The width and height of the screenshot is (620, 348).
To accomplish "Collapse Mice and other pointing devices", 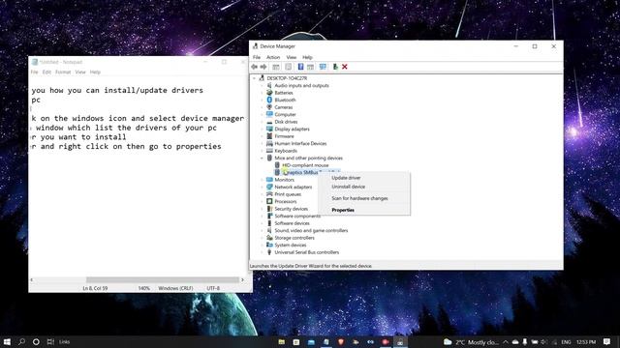I will point(262,158).
